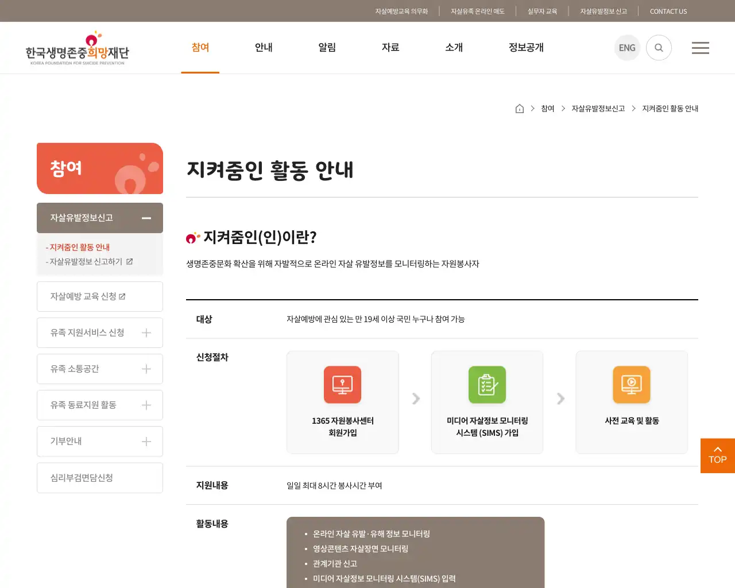
Task: Open the 자살유발정보 신고하기 sidebar link
Action: (x=84, y=261)
